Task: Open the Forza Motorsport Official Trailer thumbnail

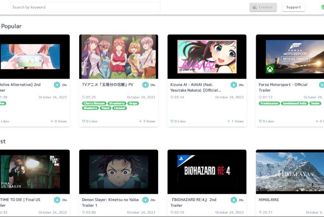Action: 290,56
